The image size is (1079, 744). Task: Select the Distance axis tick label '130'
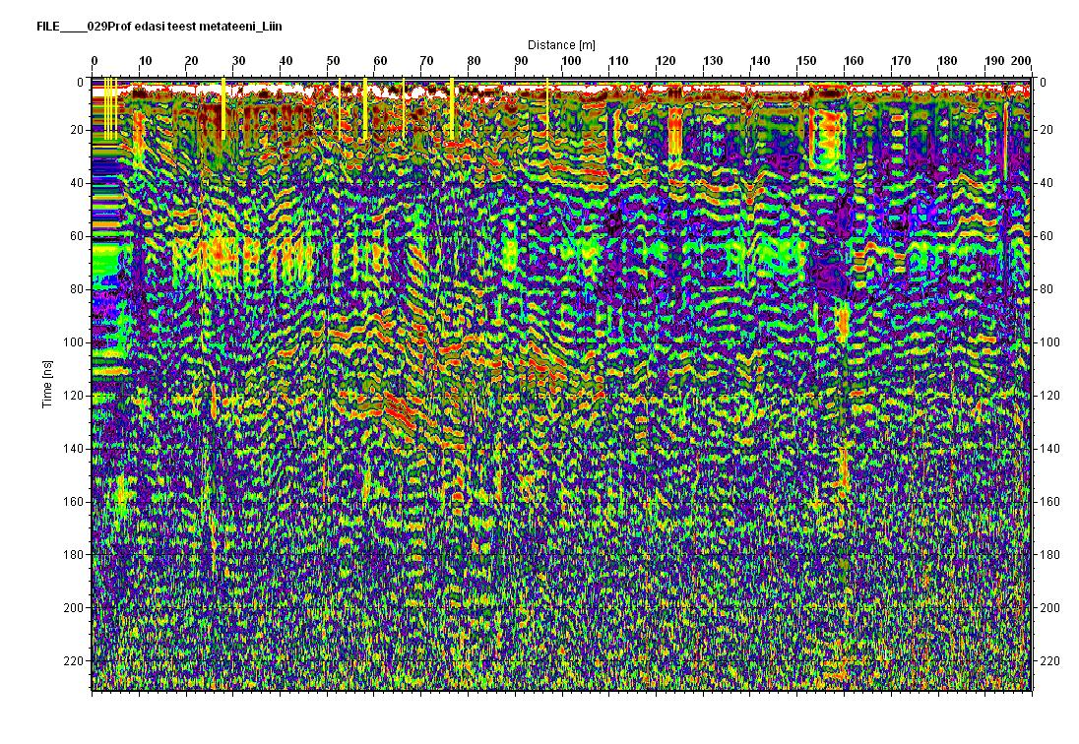[712, 60]
